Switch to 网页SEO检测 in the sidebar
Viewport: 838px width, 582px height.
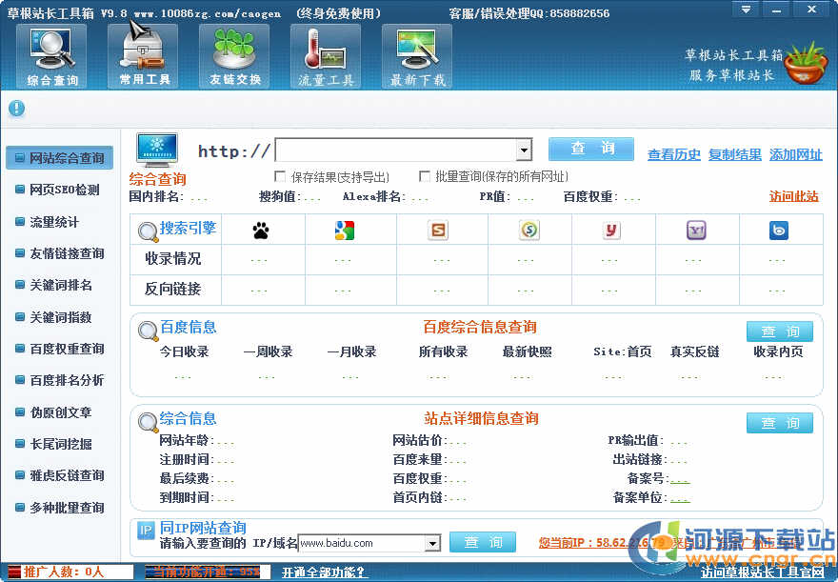coord(59,190)
